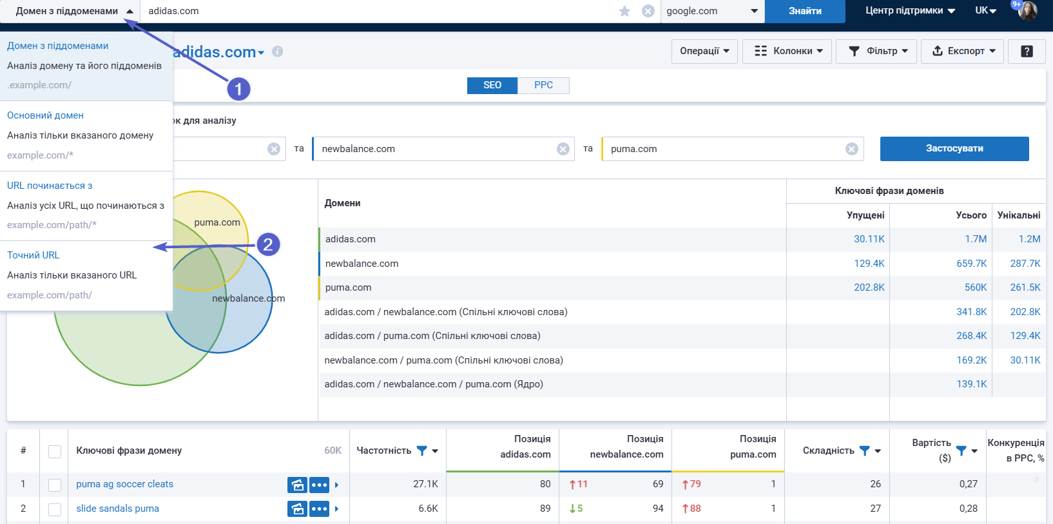
Task: Click the Знайти search button
Action: click(805, 11)
